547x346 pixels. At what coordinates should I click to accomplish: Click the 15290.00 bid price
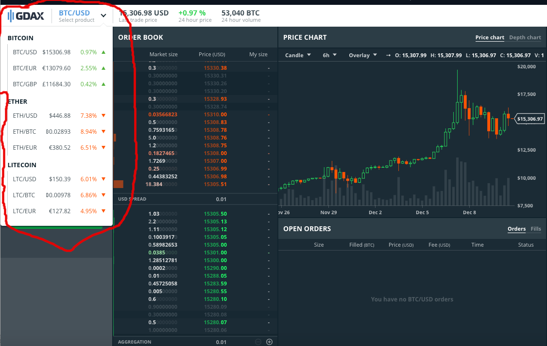(215, 268)
